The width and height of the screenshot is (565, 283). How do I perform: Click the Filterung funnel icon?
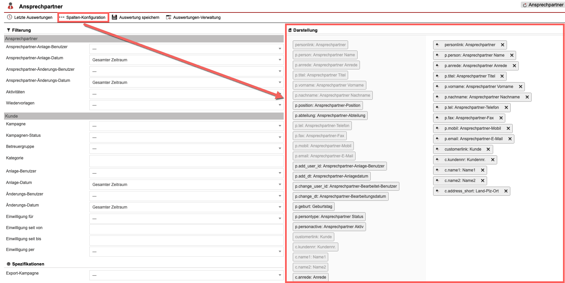(8, 30)
